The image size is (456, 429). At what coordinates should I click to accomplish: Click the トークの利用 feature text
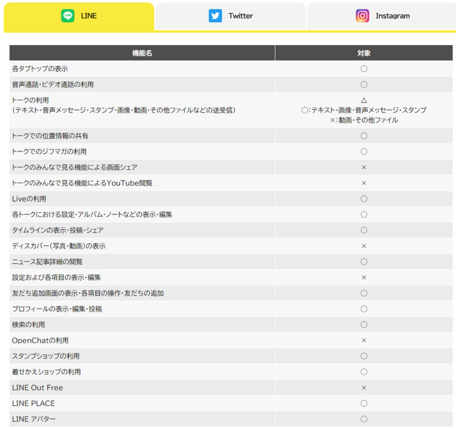[31, 100]
